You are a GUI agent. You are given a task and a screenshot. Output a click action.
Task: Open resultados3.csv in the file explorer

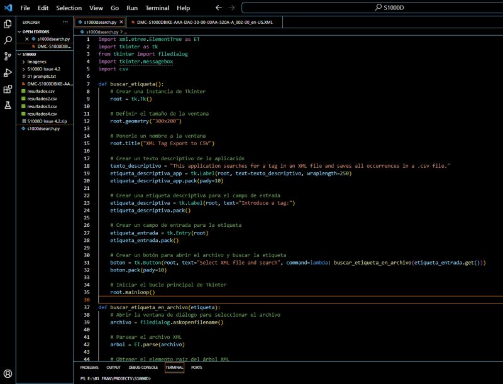[x=42, y=106]
